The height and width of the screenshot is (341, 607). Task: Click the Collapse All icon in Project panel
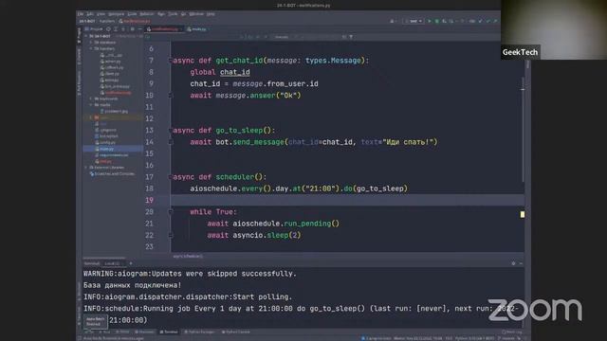coord(123,29)
